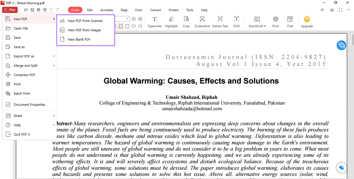The width and height of the screenshot is (354, 179).
Task: Click the floating Convert to Word icon
Action: coord(341,45)
